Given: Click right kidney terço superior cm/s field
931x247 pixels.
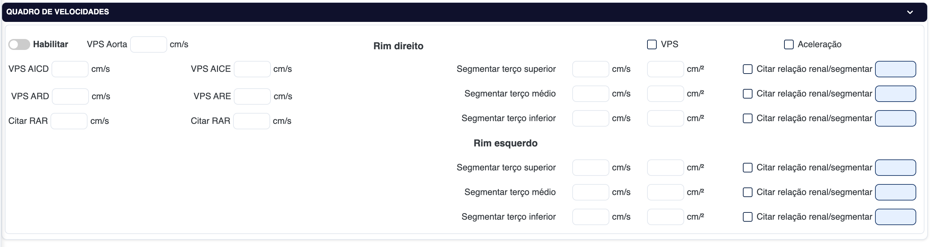Looking at the screenshot, I should tap(590, 69).
